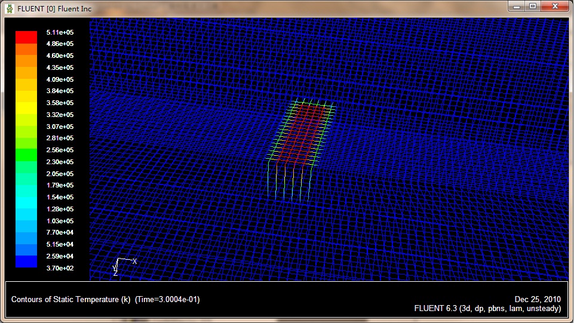Maximize the FLUENT graphics window

[x=533, y=6]
